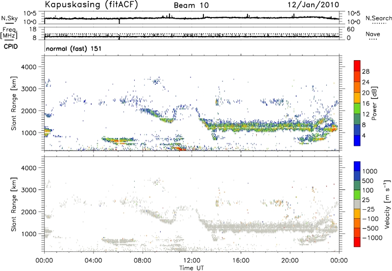Click the power panel's '2000' range tick

tap(29, 111)
